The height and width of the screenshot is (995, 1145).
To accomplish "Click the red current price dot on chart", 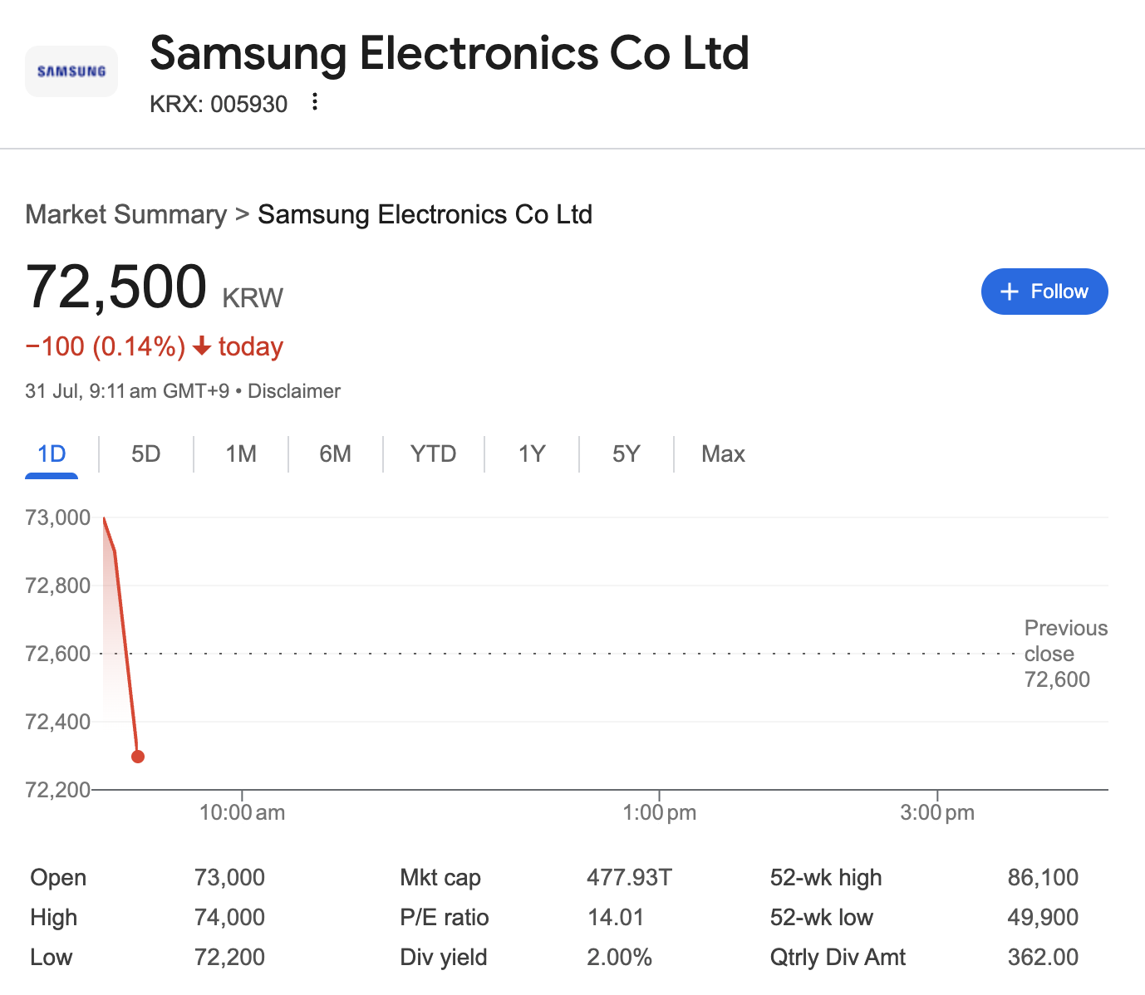I will (x=138, y=757).
